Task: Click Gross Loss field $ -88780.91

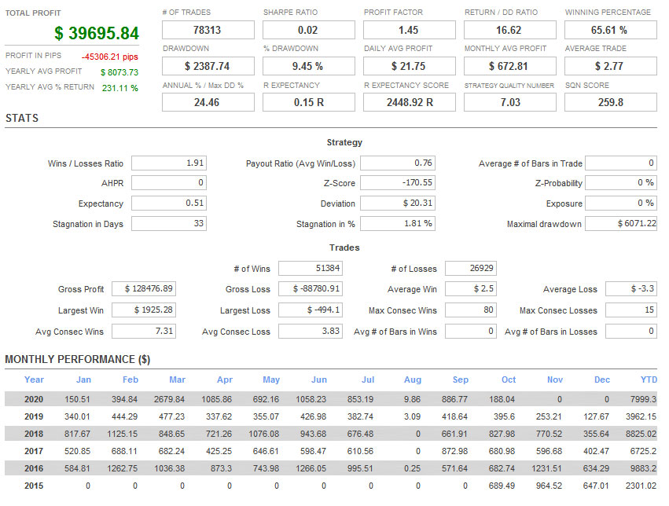Action: pos(311,288)
